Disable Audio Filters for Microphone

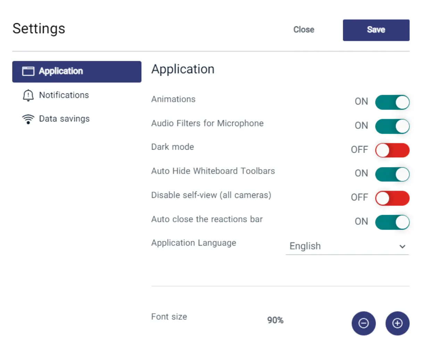pos(392,126)
